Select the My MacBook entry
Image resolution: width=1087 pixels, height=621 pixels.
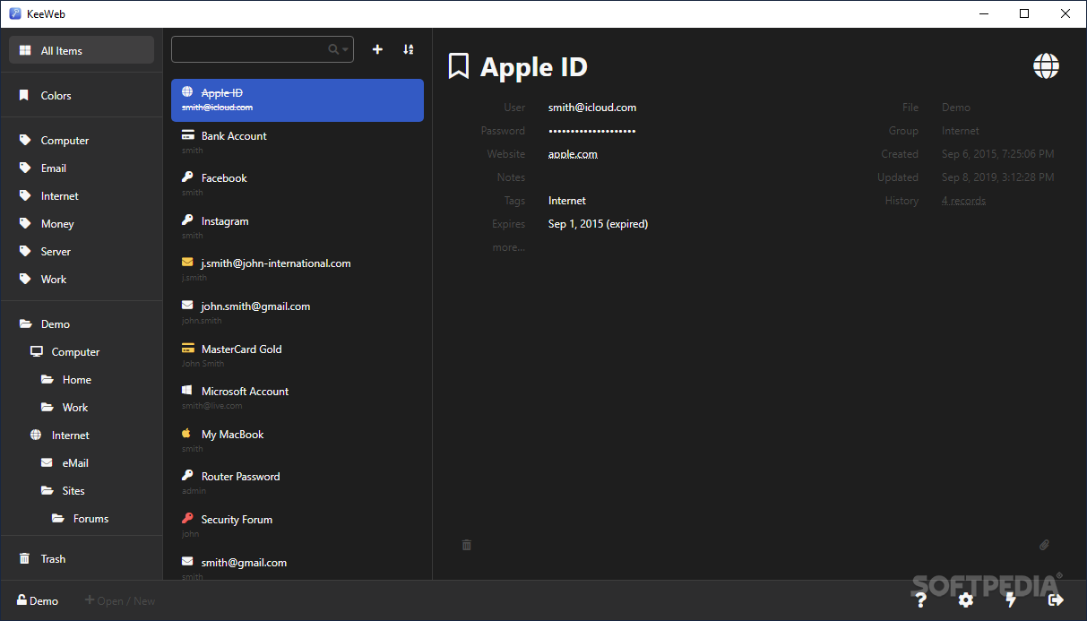[x=298, y=441]
